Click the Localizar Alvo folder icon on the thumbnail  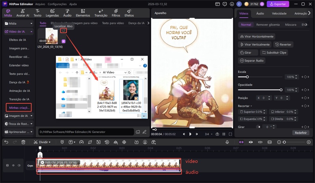(63, 31)
